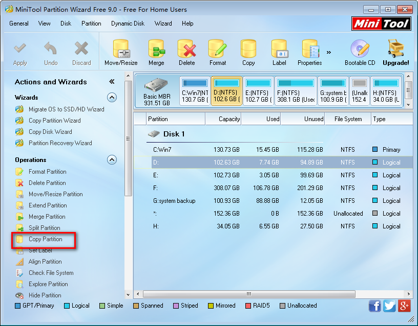Image resolution: width=418 pixels, height=326 pixels.
Task: Click the Bootable CD toolbar icon
Action: point(360,53)
